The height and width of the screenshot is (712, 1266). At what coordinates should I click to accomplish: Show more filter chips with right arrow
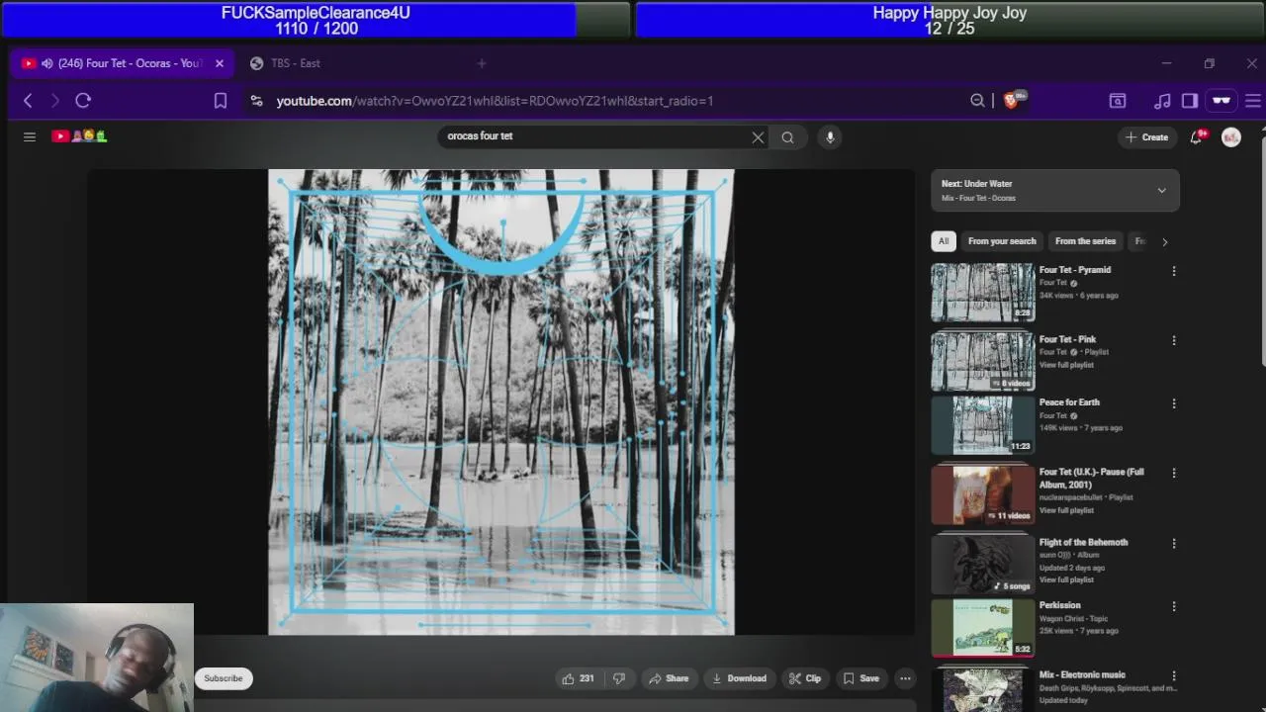point(1164,241)
